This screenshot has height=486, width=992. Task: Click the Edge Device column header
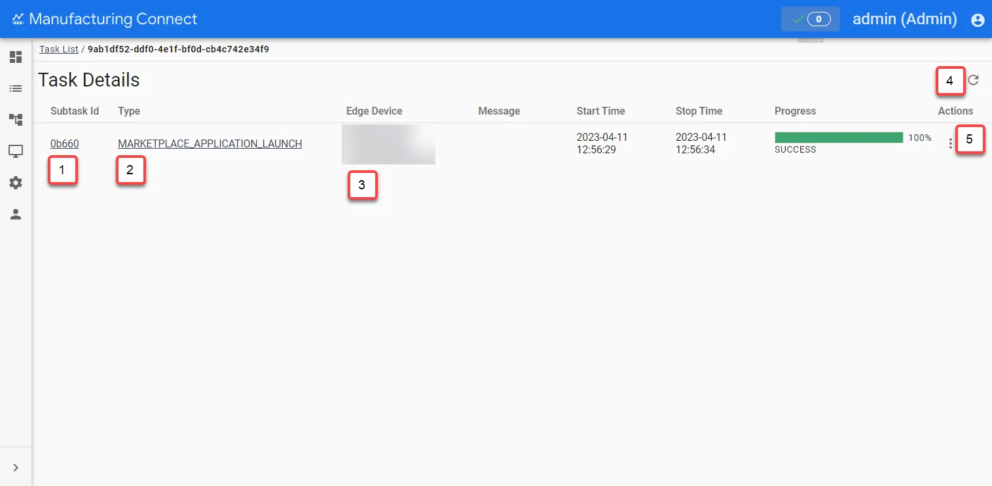tap(375, 111)
